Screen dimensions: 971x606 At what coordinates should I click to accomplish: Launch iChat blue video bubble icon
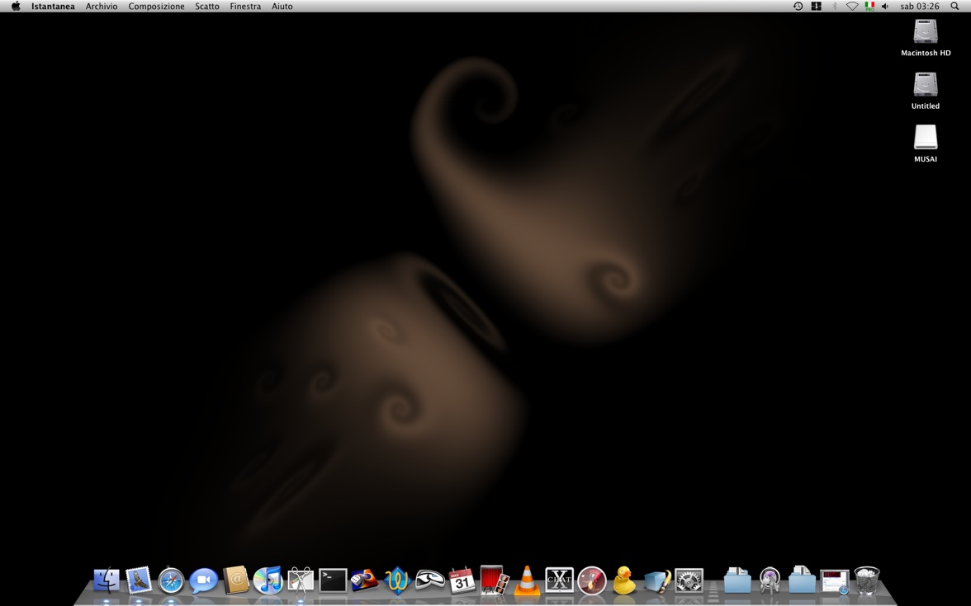point(203,580)
